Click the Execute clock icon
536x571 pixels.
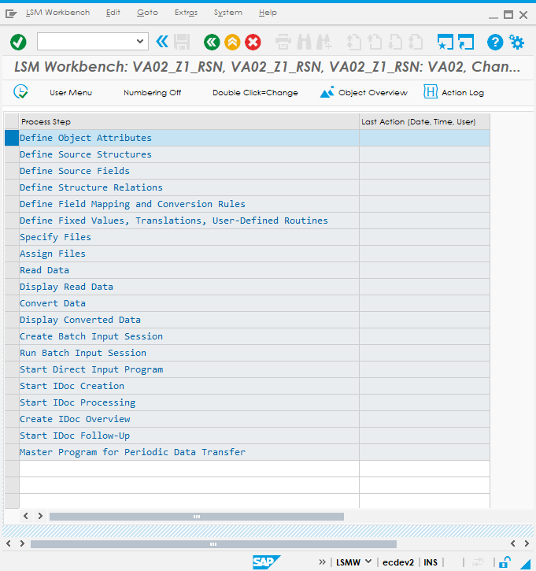pos(21,92)
